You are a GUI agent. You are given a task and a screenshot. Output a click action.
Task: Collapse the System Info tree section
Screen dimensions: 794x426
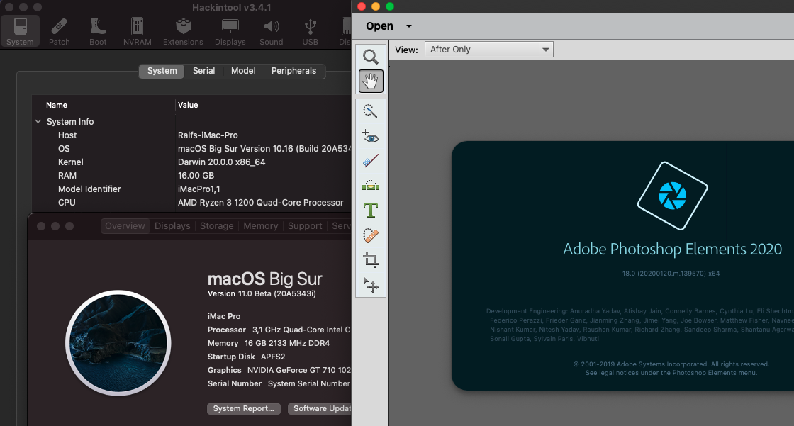pyautogui.click(x=38, y=122)
